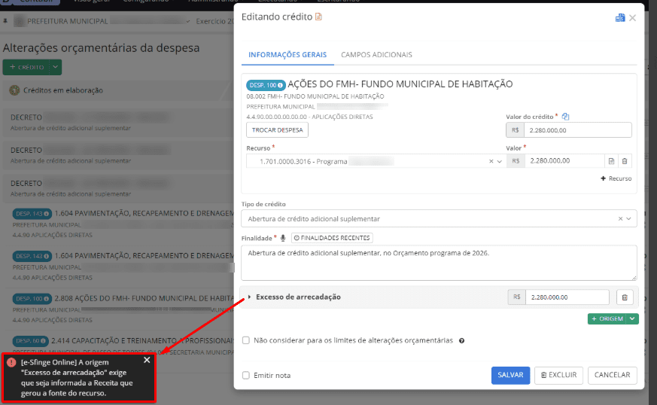Click + ORIGEM button
Viewport: 657px width, 405px height.
click(x=607, y=319)
